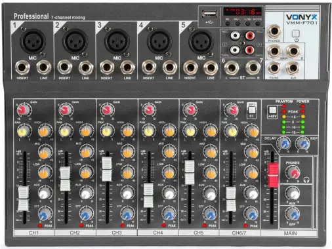The image size is (332, 249).
Task: Click the CH3 label strip
Action: click(x=117, y=233)
